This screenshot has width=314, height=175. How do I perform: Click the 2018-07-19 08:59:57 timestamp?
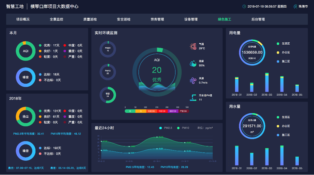tap(267, 7)
